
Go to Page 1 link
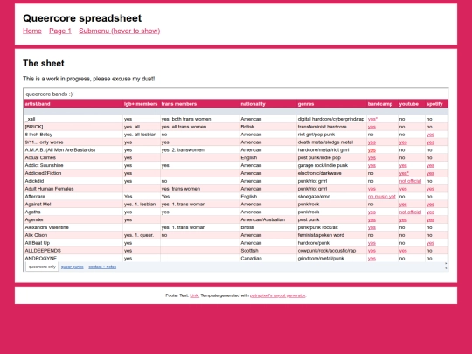click(x=60, y=31)
